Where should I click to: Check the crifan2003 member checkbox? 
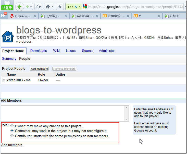[4, 80]
